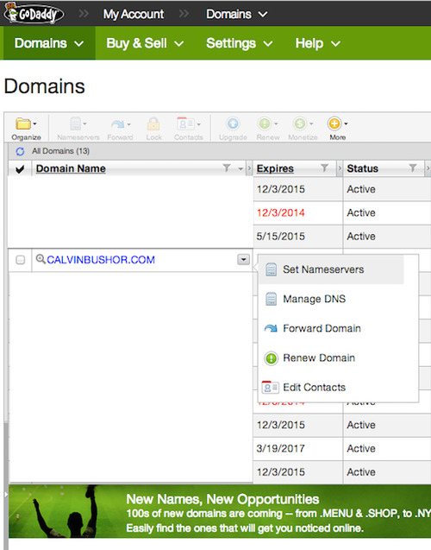Click Active status in 5/15/2015 row
This screenshot has width=431, height=550.
(361, 236)
